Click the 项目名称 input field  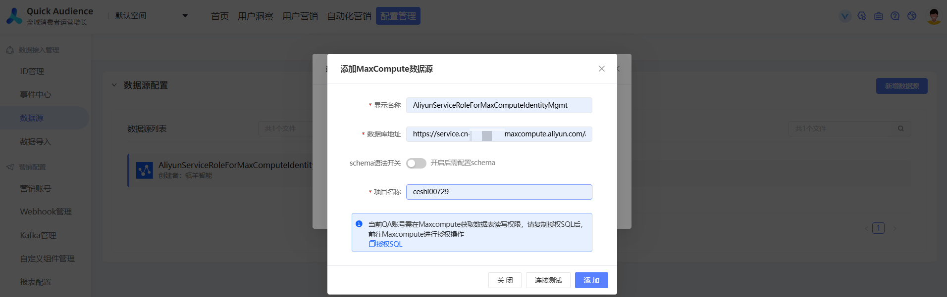pyautogui.click(x=499, y=192)
